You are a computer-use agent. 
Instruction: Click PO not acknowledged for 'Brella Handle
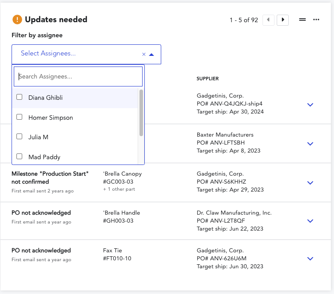coord(41,213)
